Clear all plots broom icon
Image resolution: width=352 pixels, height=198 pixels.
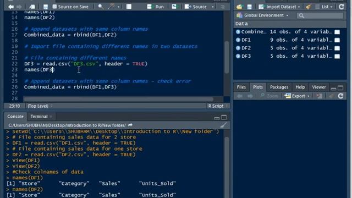331,96
